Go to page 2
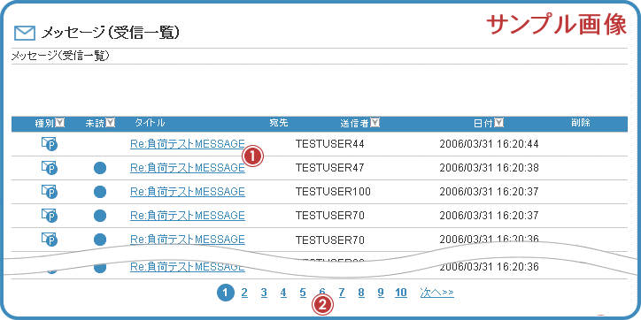This screenshot has width=641, height=320. [x=244, y=293]
